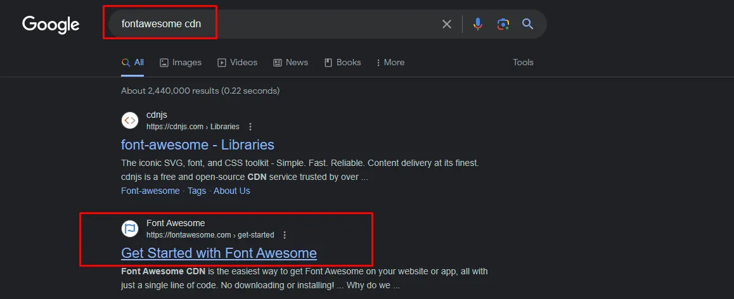Follow the Tags sitelink

click(x=197, y=191)
